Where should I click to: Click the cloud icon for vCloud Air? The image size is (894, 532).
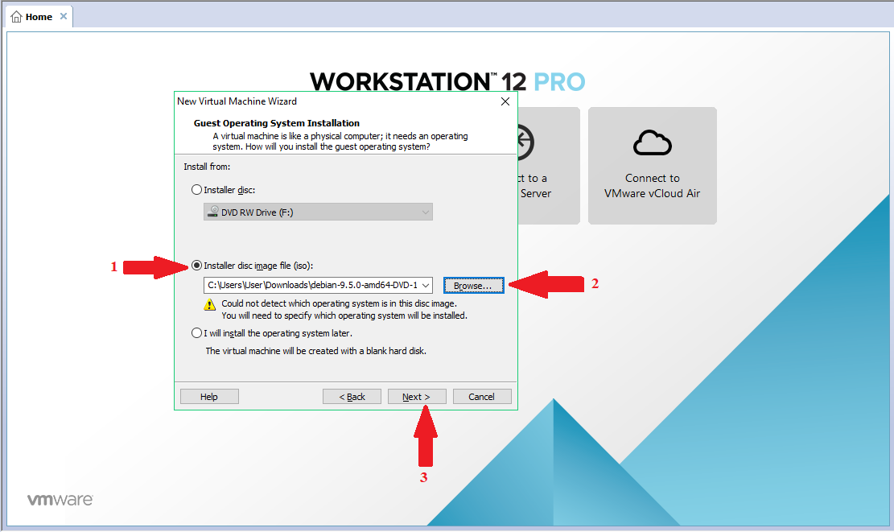coord(653,142)
